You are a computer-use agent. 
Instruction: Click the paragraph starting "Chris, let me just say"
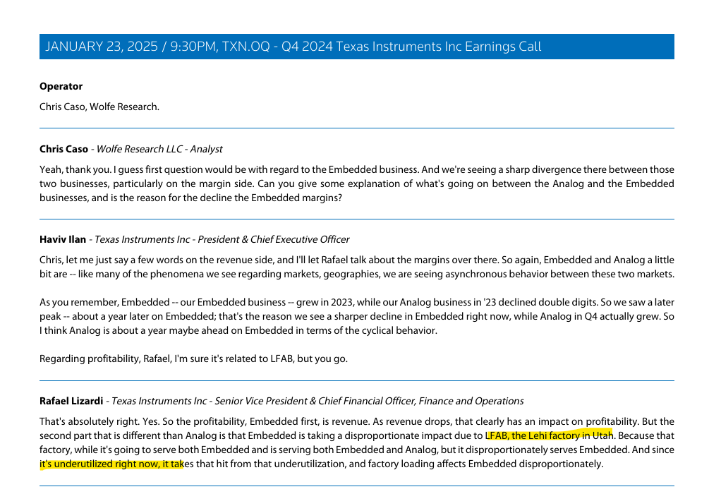[x=357, y=267]
